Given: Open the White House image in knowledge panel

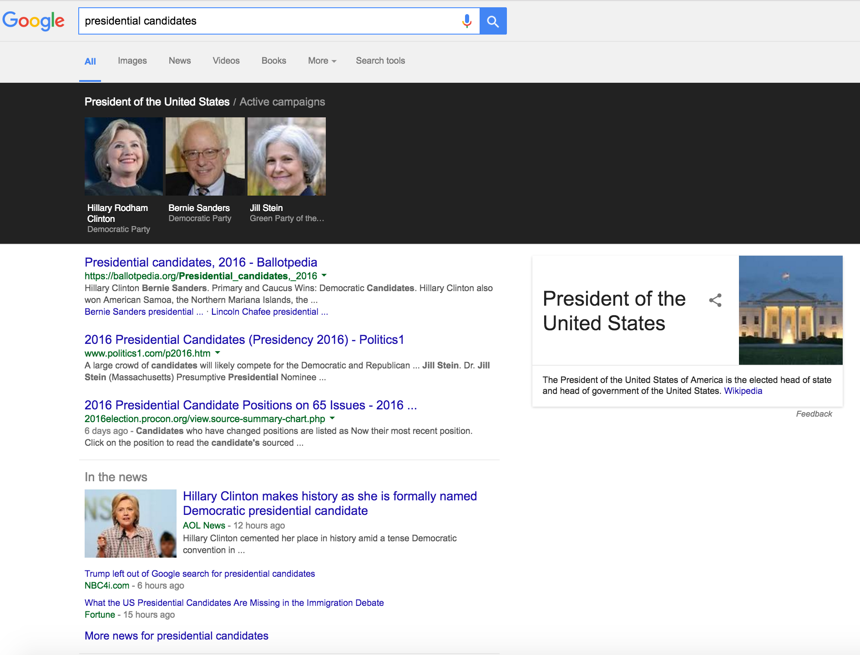Looking at the screenshot, I should point(791,310).
